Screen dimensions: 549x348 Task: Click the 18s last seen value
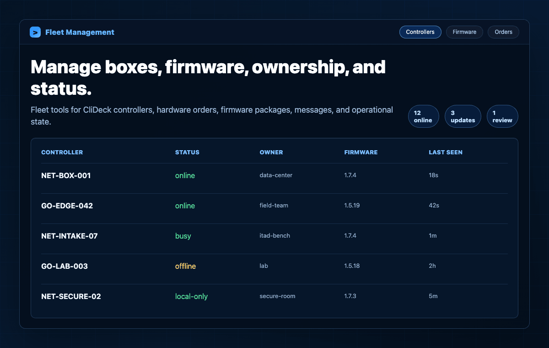(433, 175)
